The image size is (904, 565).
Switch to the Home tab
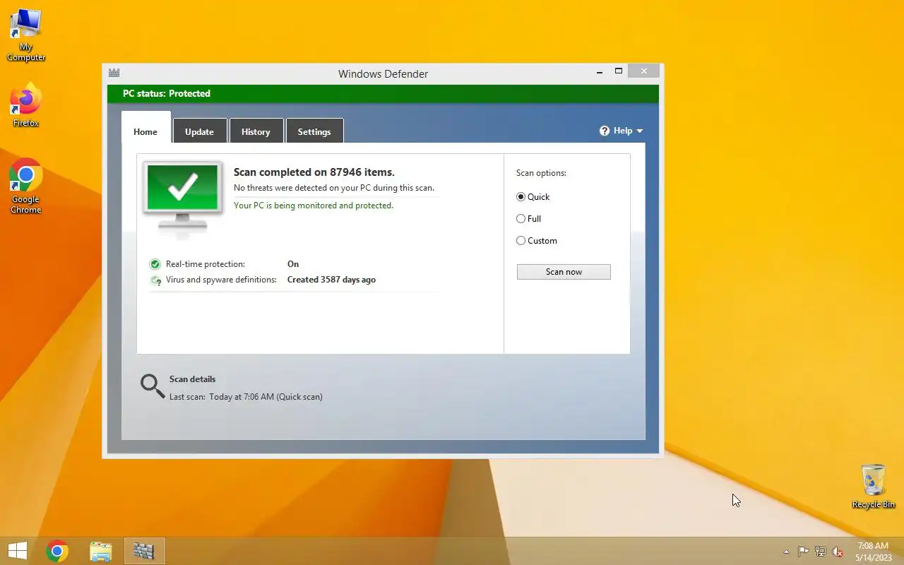coord(145,132)
